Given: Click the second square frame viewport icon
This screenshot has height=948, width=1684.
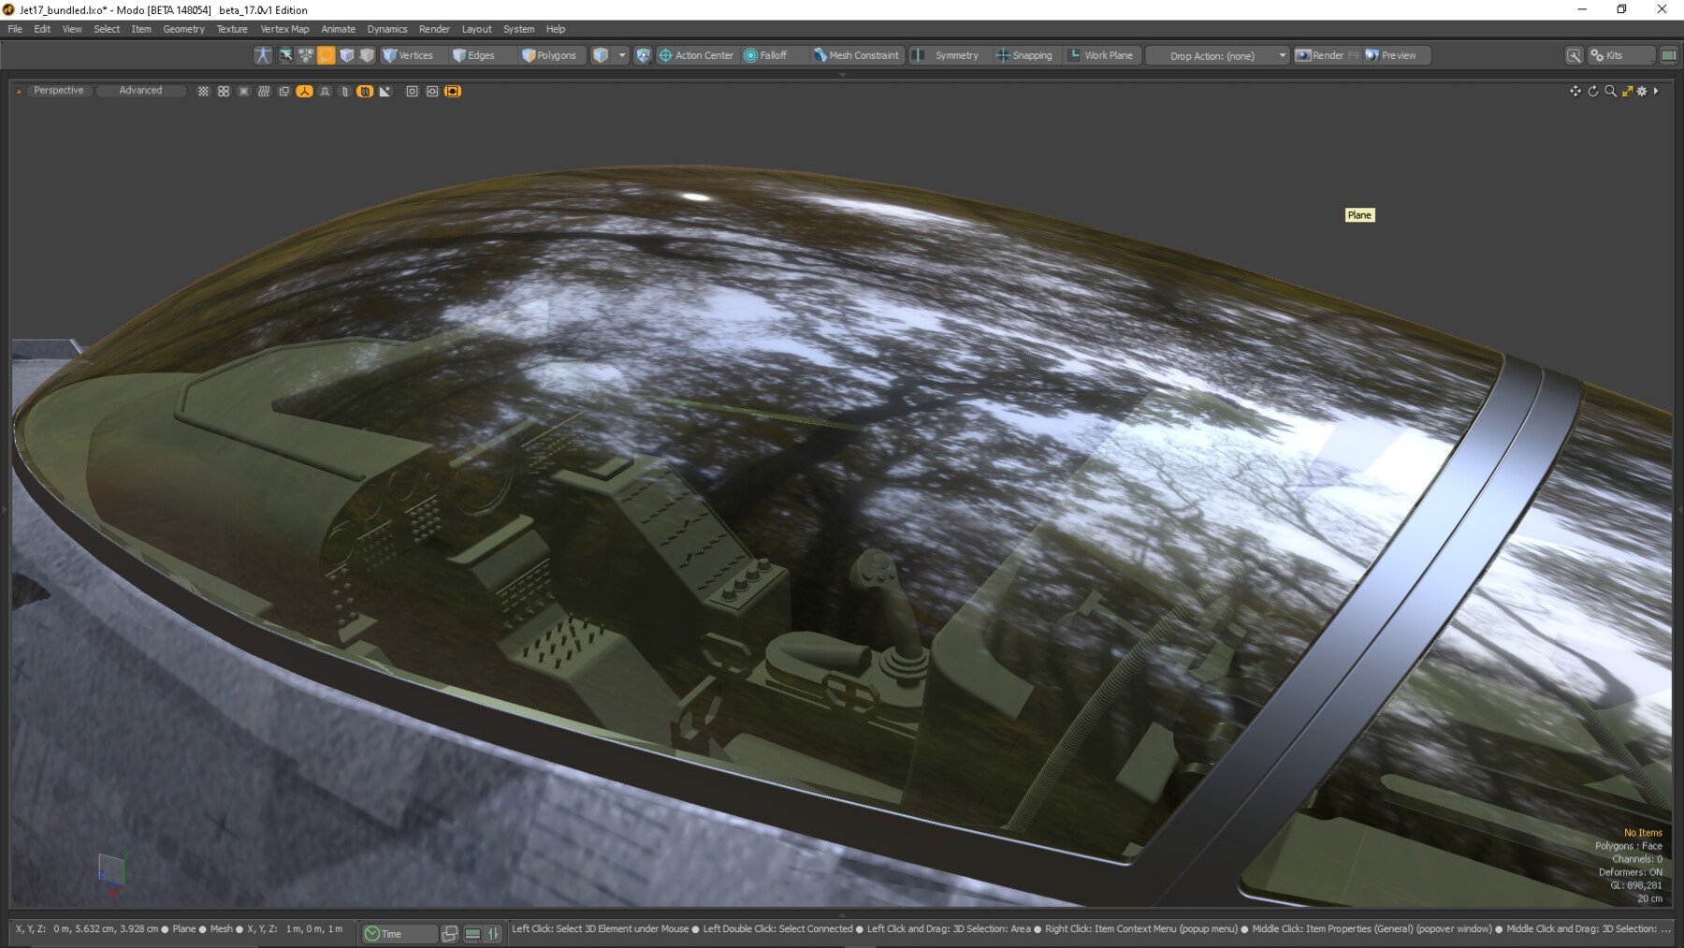Looking at the screenshot, I should coord(432,92).
